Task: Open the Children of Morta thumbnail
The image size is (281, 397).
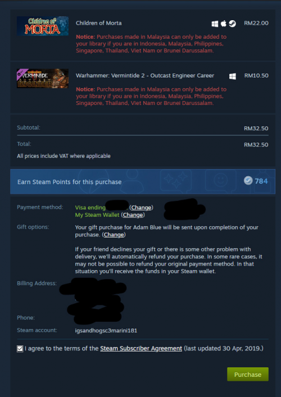Action: 43,26
